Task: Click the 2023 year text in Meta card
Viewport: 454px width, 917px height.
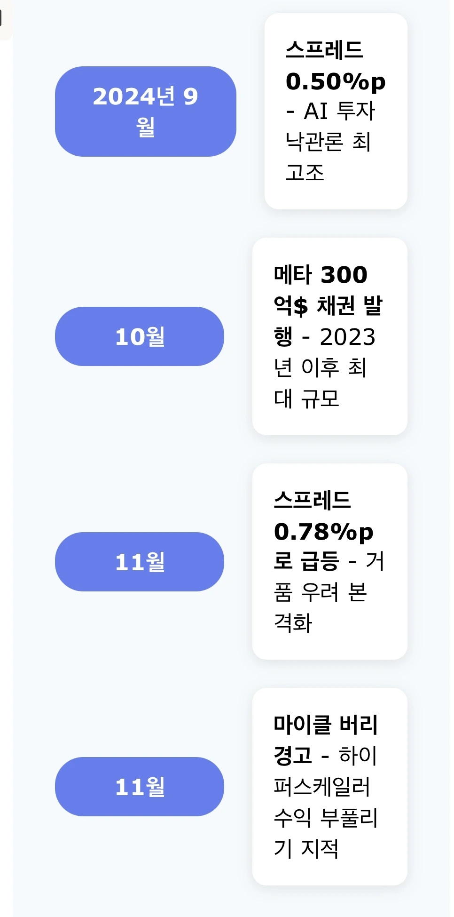Action: click(348, 337)
